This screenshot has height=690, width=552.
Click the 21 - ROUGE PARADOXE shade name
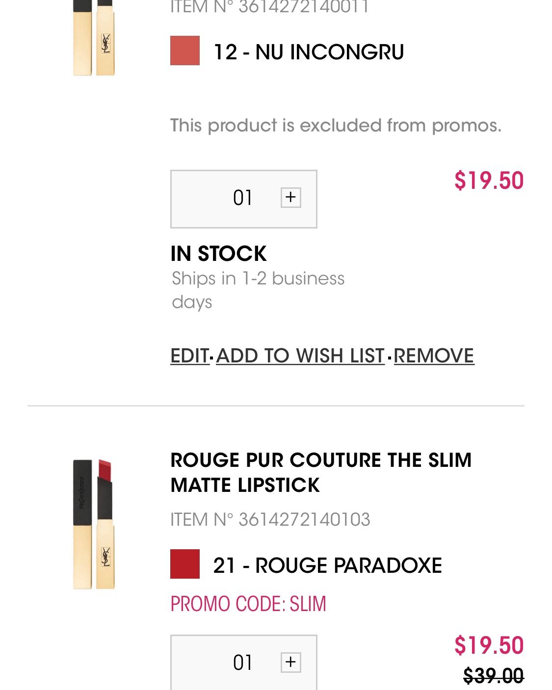(327, 565)
